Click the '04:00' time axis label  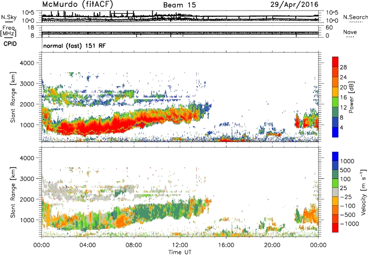tap(88, 245)
